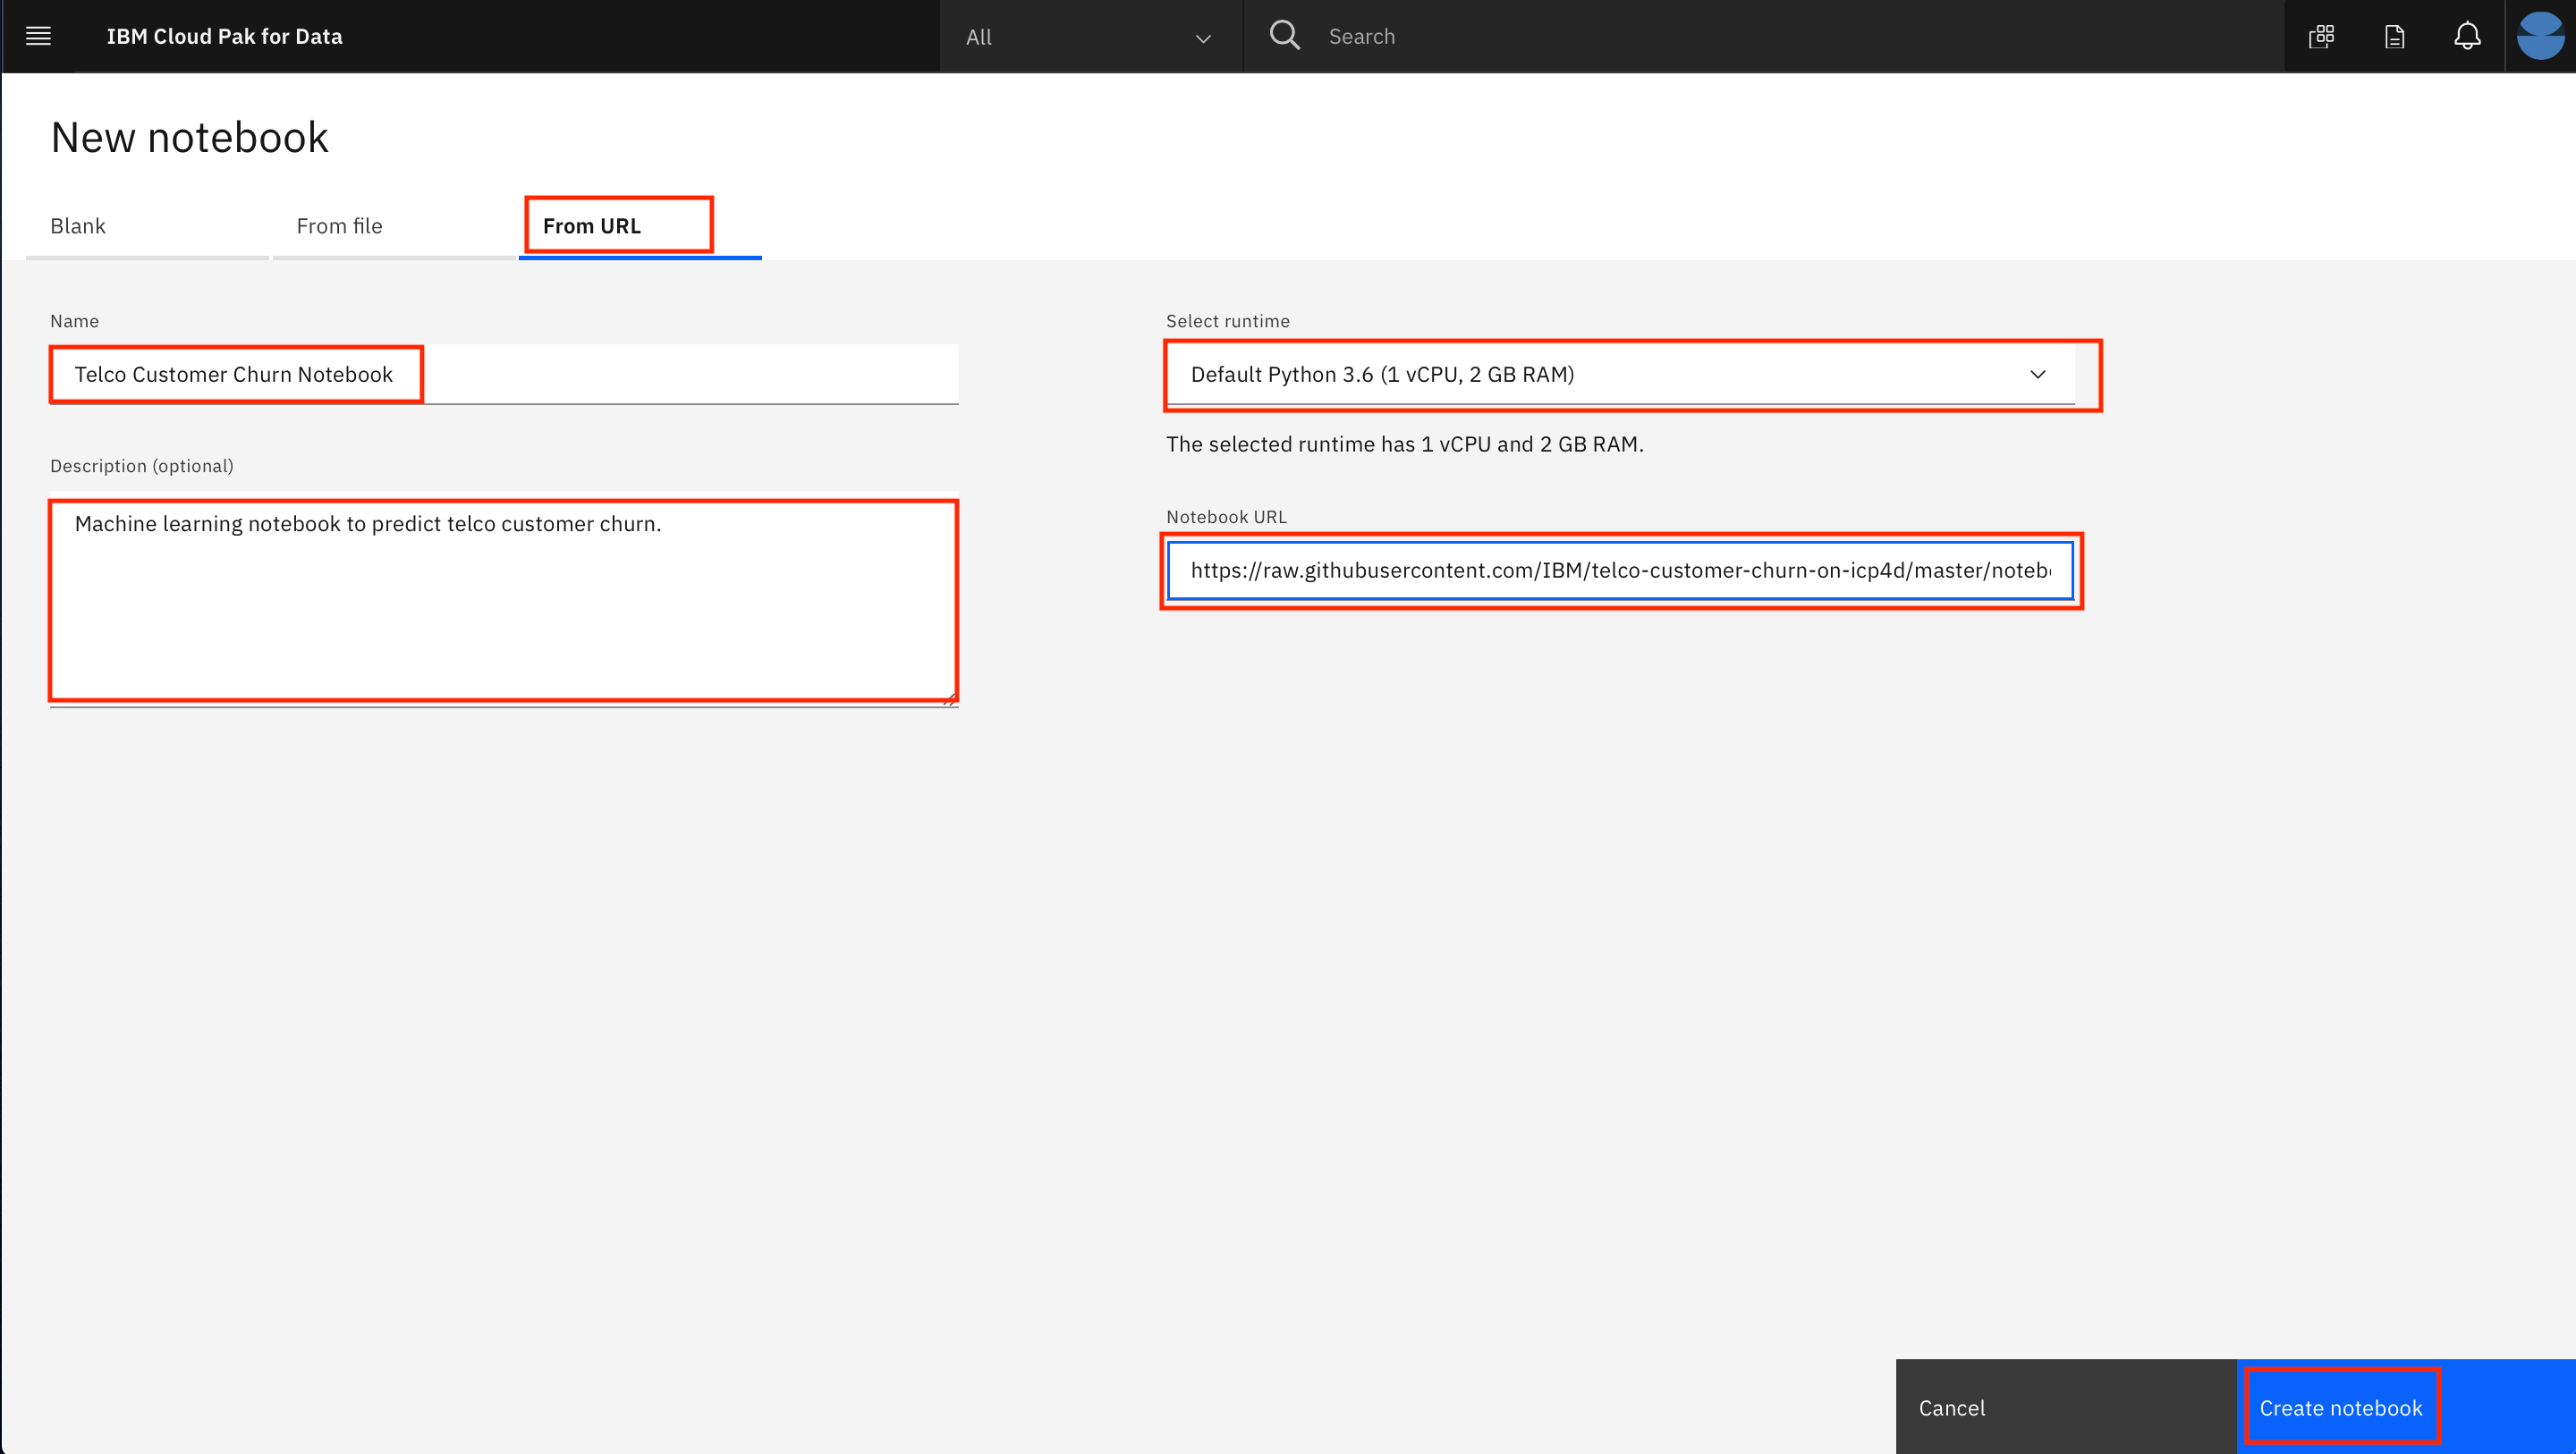Click into the notebook Name field

[503, 374]
